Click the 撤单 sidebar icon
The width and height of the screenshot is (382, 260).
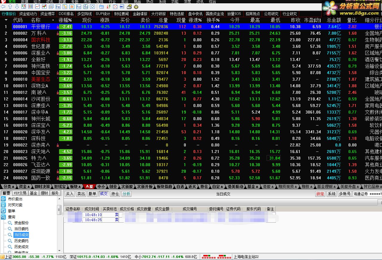click(x=4, y=211)
